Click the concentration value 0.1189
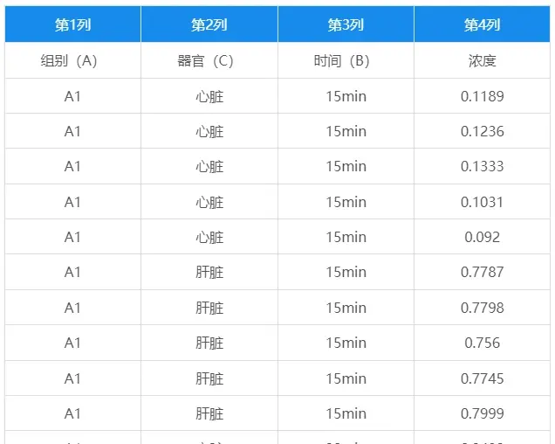The height and width of the screenshot is (444, 555). coord(483,96)
